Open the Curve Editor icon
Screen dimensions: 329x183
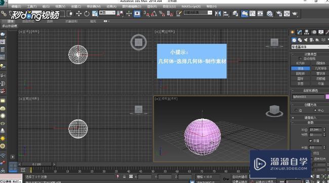point(253,14)
